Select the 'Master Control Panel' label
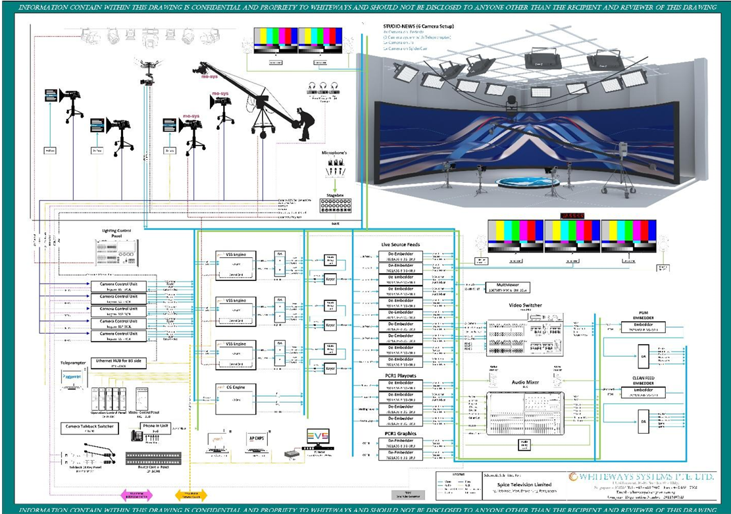Viewport: 731px width, 514px height. point(144,413)
